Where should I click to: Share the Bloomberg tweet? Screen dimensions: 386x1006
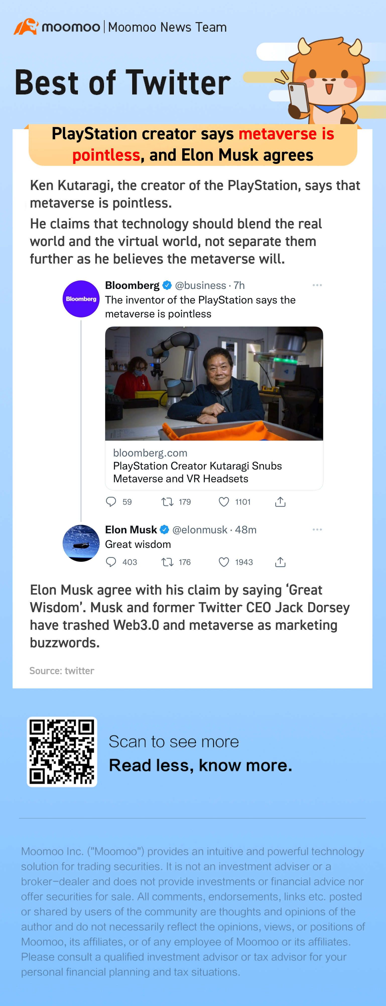[280, 502]
